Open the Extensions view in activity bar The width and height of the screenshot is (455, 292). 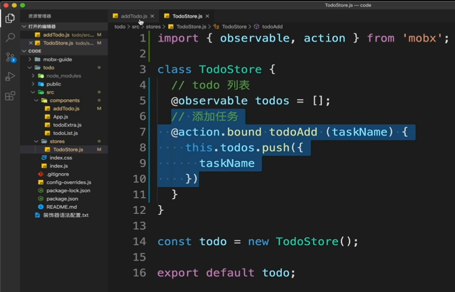tap(10, 96)
